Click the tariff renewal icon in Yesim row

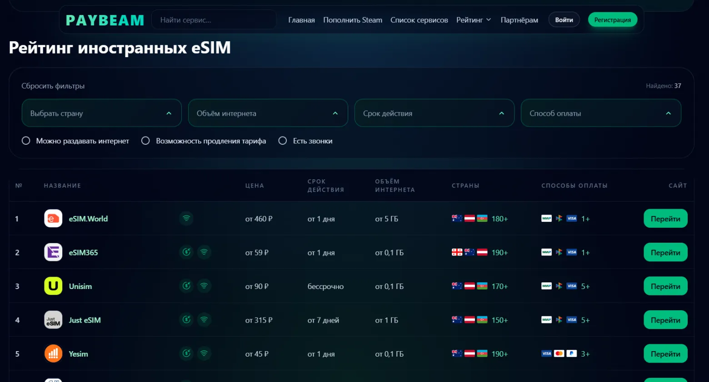tap(186, 353)
